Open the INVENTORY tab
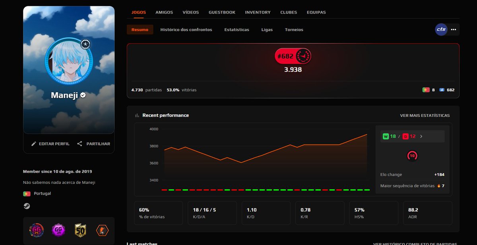The image size is (477, 245). pos(258,12)
